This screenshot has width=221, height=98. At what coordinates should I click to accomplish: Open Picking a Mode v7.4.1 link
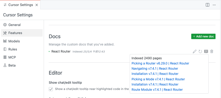click(x=158, y=79)
